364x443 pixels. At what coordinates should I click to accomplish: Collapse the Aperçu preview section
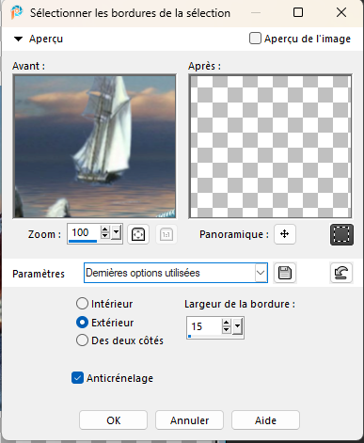19,39
